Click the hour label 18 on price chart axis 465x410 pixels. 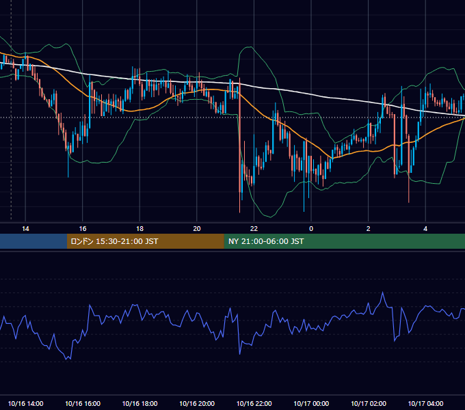click(139, 229)
